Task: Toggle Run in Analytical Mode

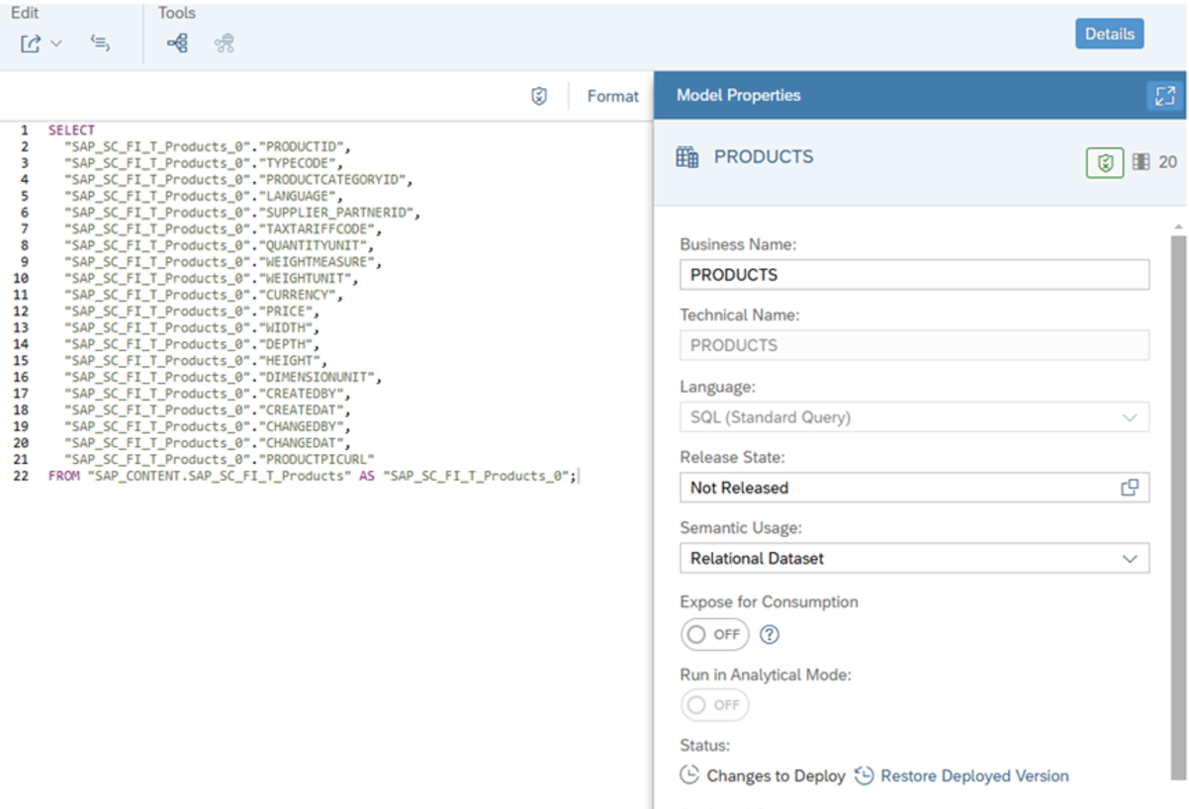Action: coord(714,704)
